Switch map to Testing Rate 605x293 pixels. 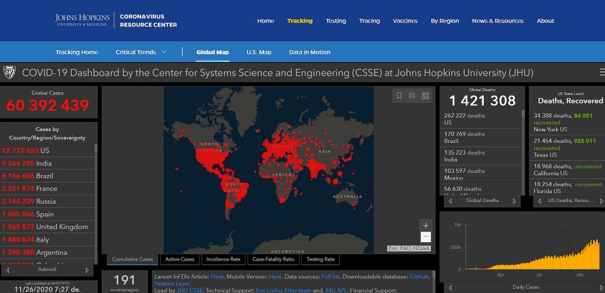[x=320, y=259]
